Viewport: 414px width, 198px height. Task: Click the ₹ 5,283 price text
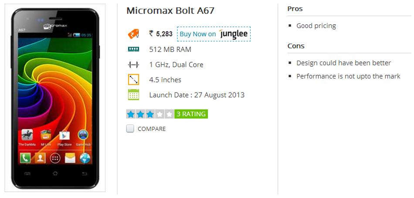click(160, 34)
